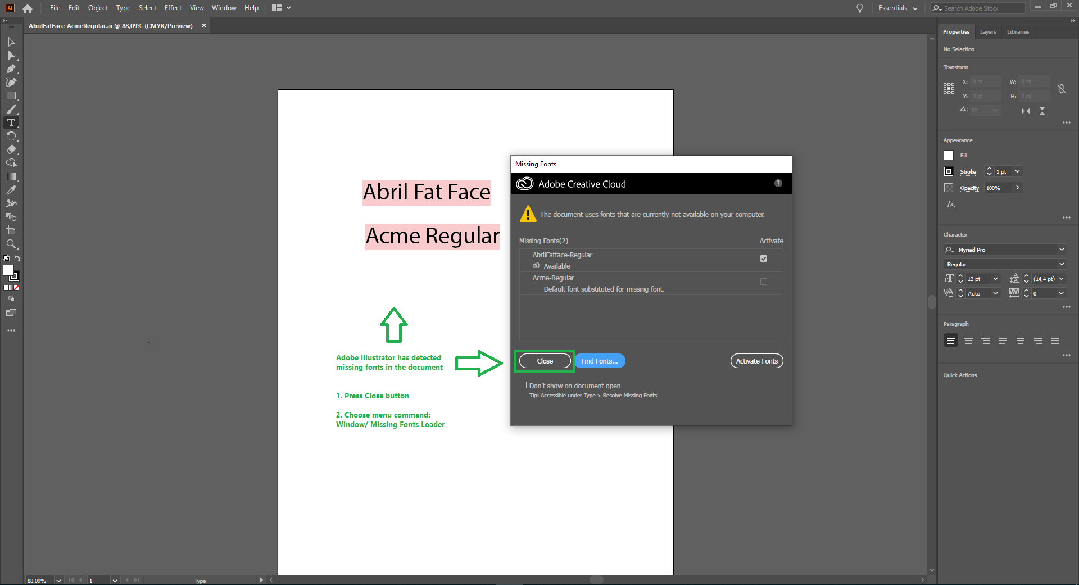Click the lightbulb Discover icon
This screenshot has height=585, width=1079.
[859, 8]
